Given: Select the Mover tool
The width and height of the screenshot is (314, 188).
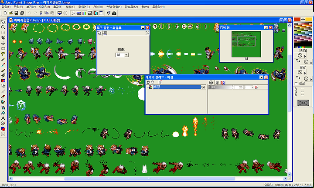Looking at the screenshot, I should point(3,43).
